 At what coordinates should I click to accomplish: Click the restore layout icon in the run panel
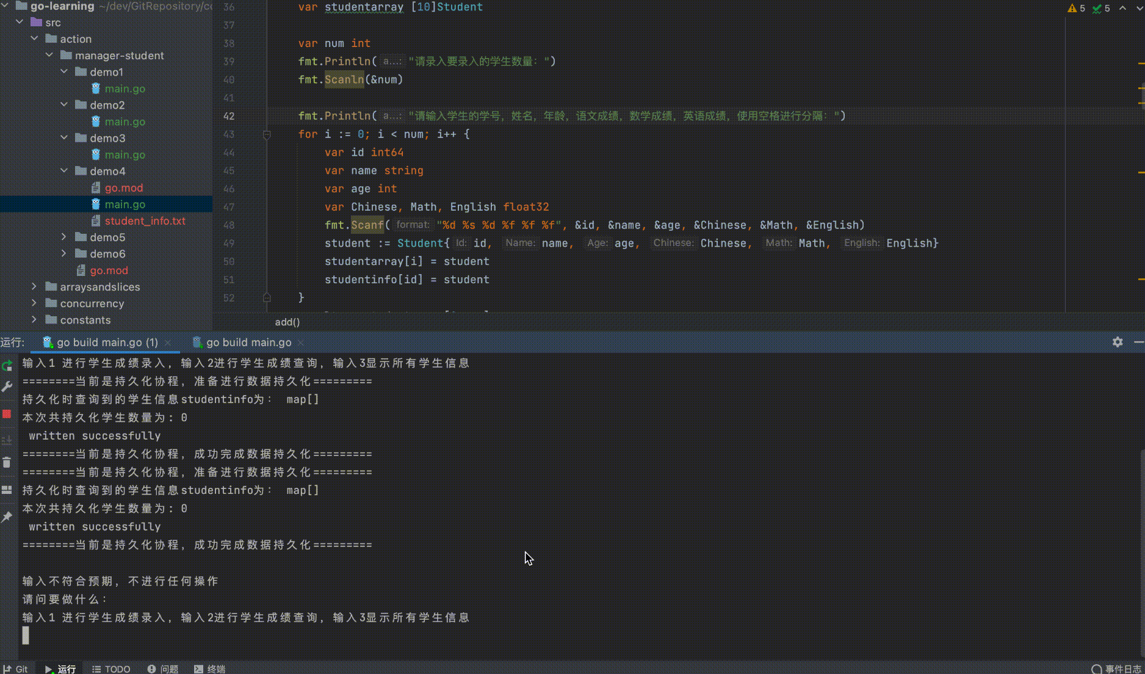[x=7, y=490]
